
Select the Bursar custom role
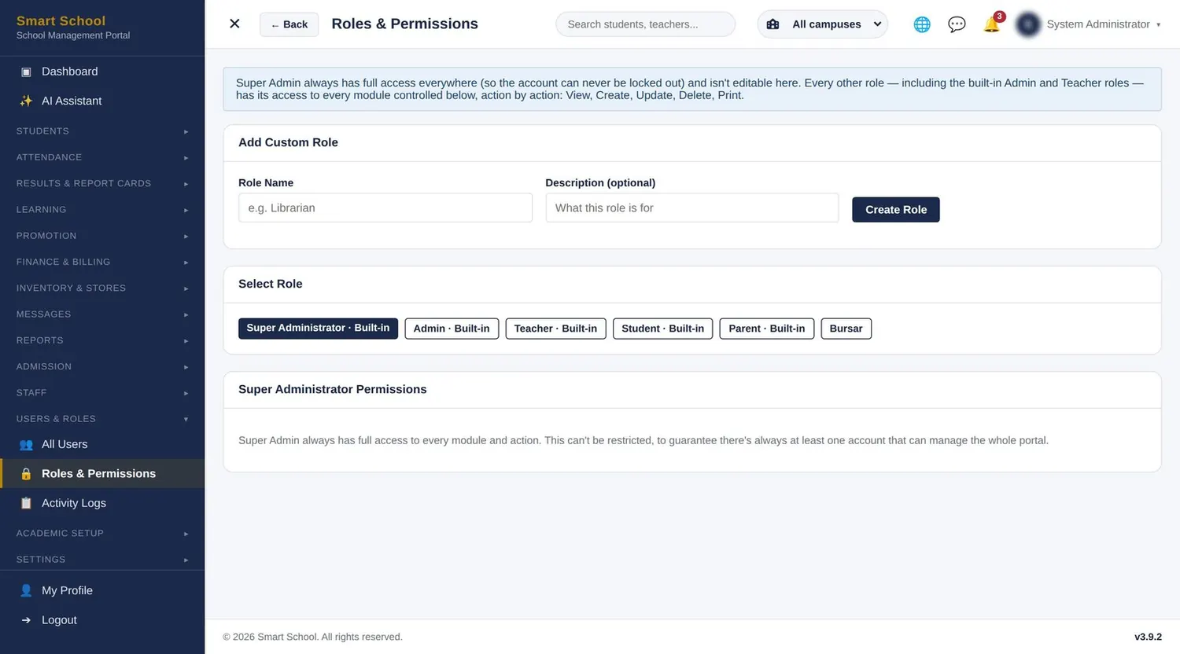tap(846, 329)
